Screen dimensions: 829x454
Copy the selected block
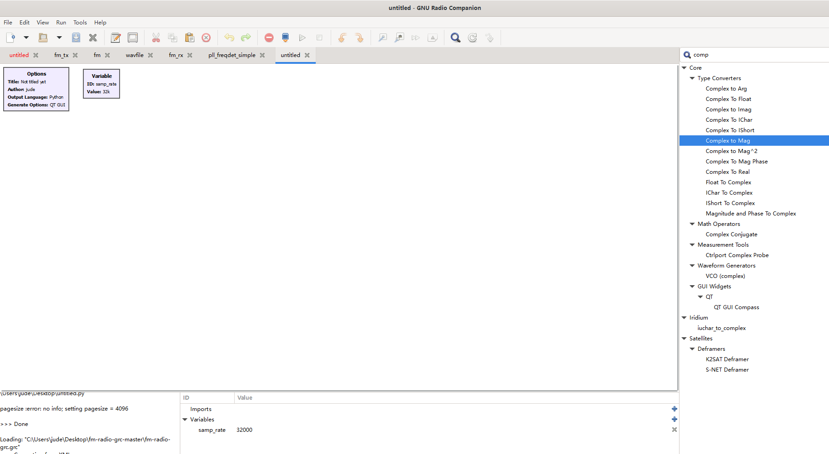pyautogui.click(x=173, y=38)
